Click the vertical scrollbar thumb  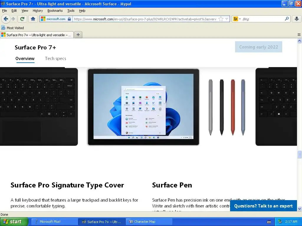point(299,154)
